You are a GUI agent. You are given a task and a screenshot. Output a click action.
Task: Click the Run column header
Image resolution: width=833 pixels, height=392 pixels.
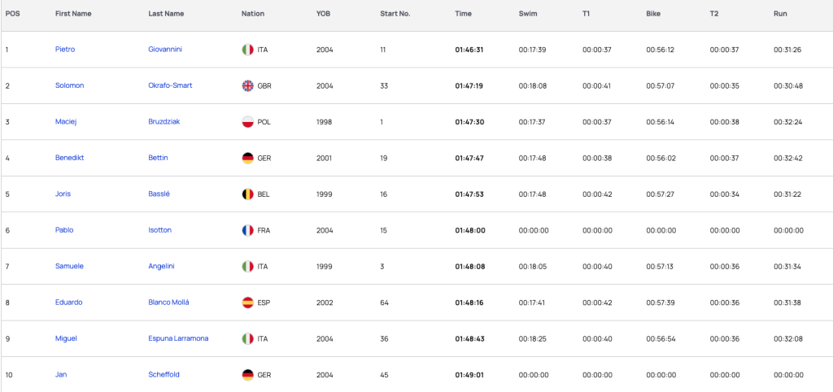pyautogui.click(x=780, y=14)
